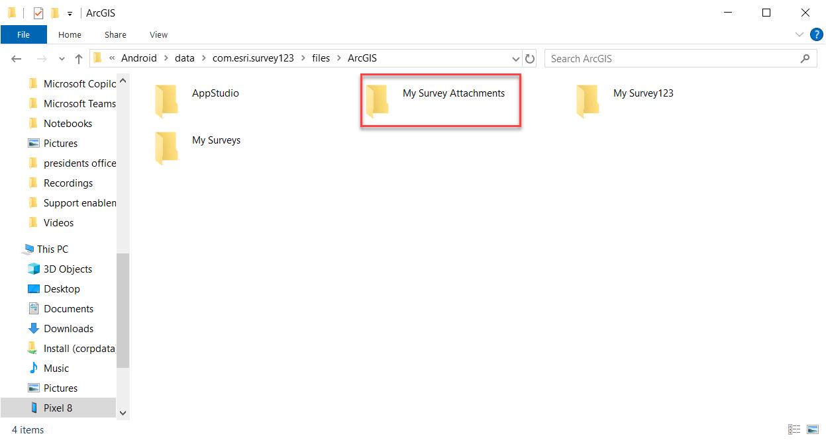Viewport: 826px width, 440px height.
Task: Select Pictures below Notebooks in the sidebar
Action: coord(53,144)
